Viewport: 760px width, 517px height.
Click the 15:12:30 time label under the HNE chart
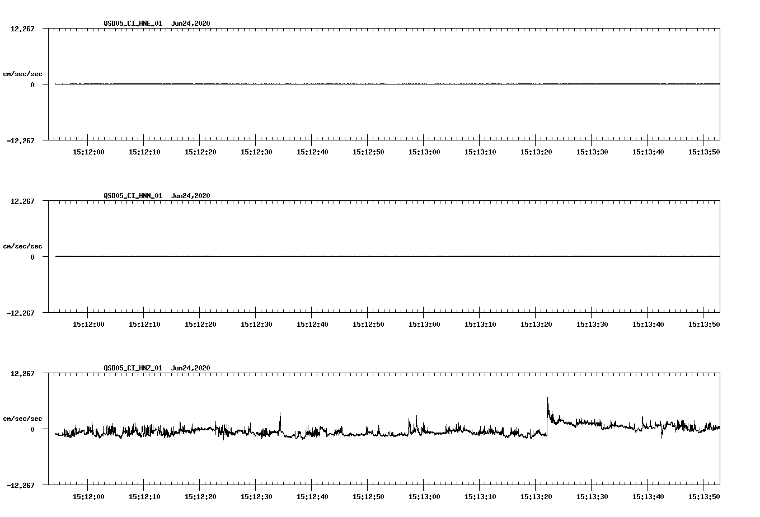point(256,152)
